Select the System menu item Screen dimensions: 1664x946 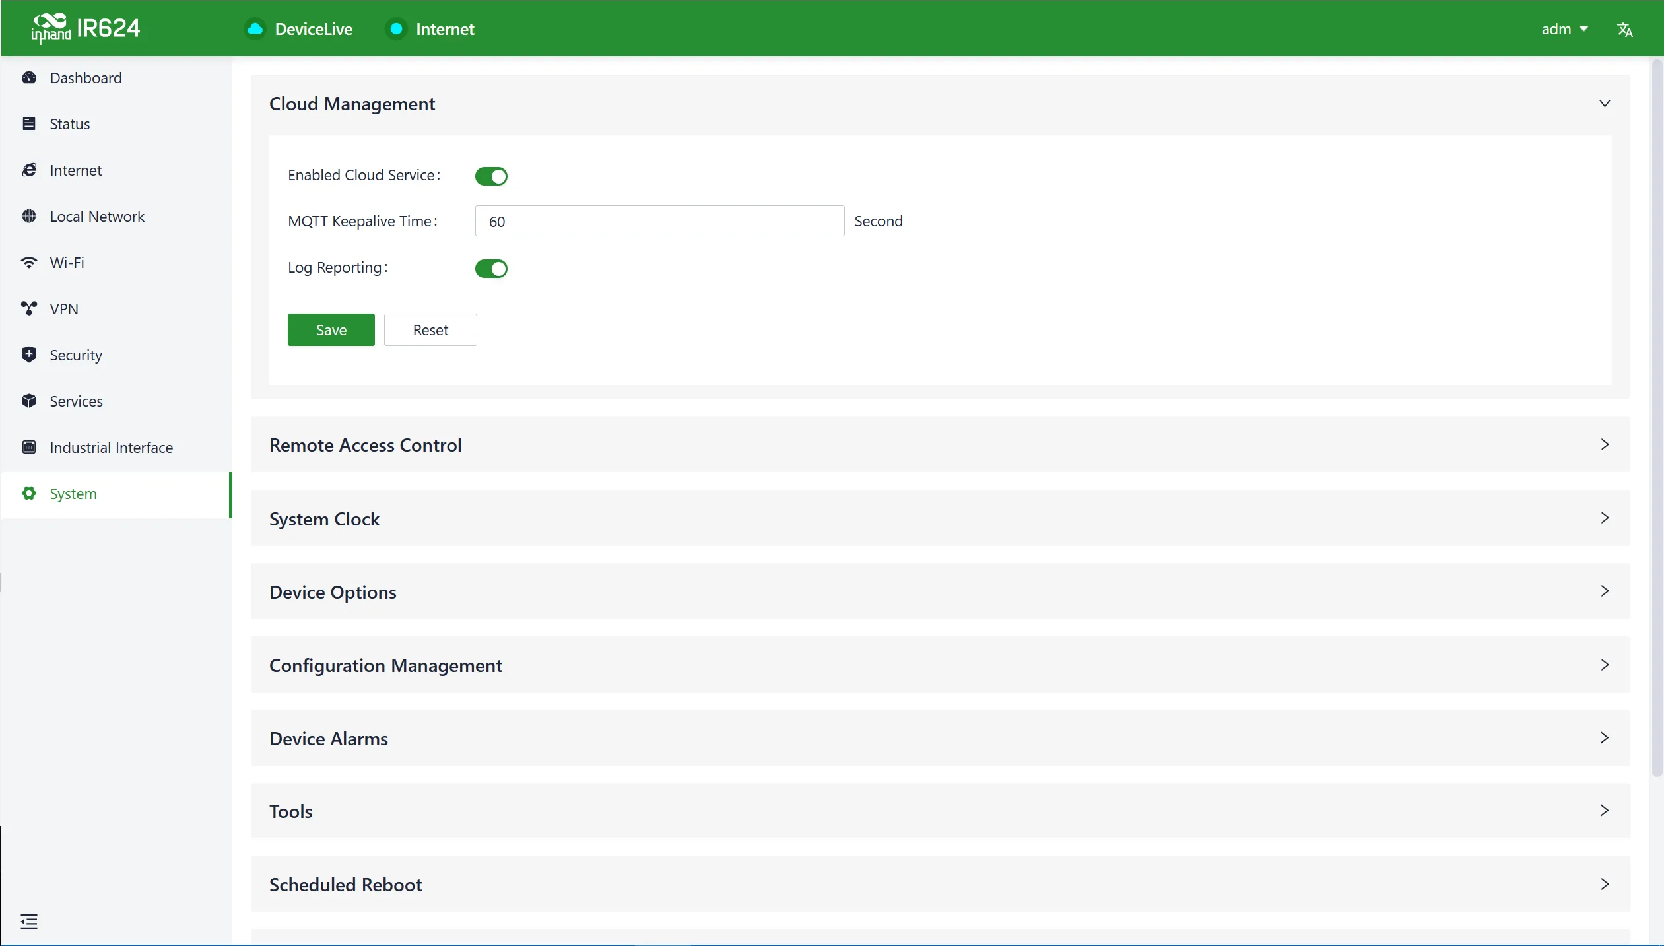(x=117, y=494)
